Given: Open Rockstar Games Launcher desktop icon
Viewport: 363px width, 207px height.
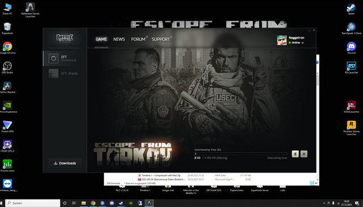Looking at the screenshot, I should tap(351, 128).
